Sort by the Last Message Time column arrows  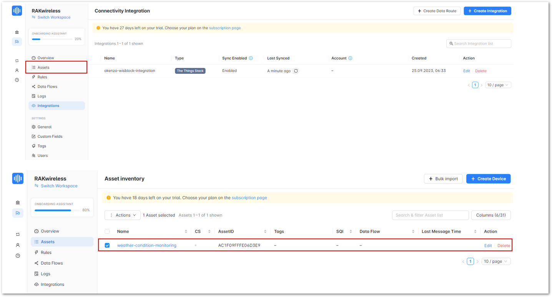coord(476,231)
